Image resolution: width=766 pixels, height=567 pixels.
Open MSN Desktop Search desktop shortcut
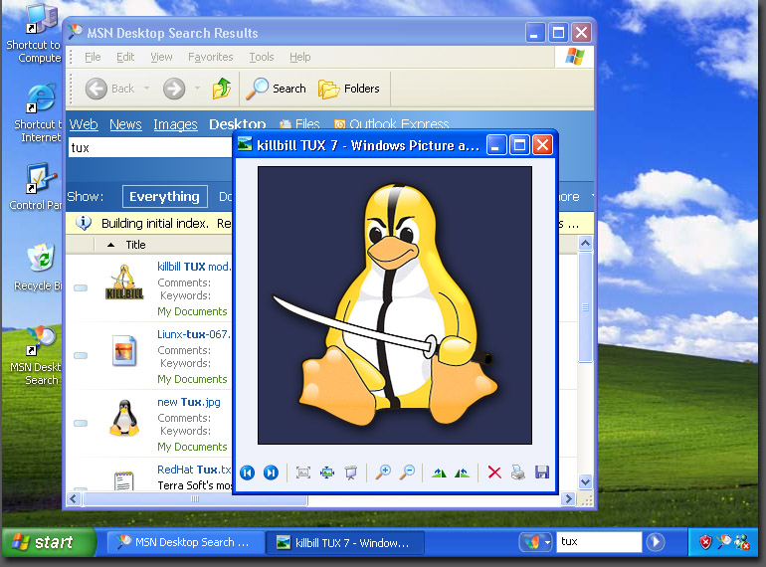point(36,355)
